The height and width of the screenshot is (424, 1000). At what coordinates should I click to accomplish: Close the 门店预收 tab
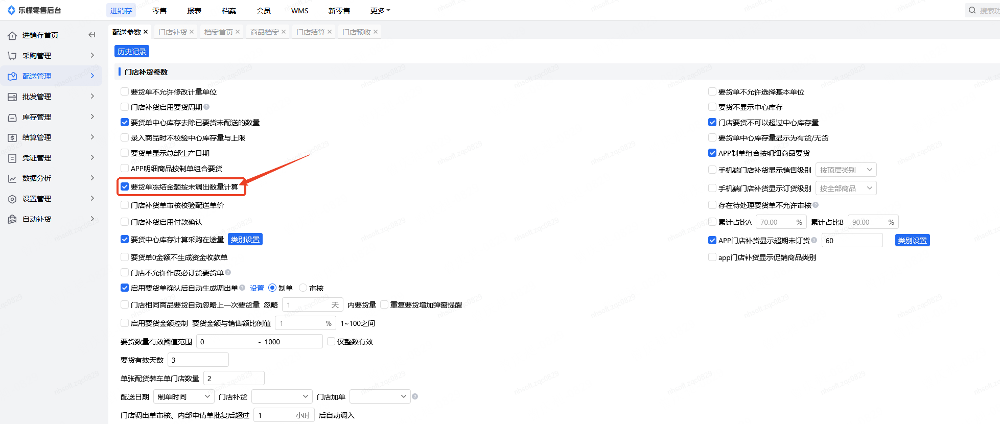[x=376, y=32]
